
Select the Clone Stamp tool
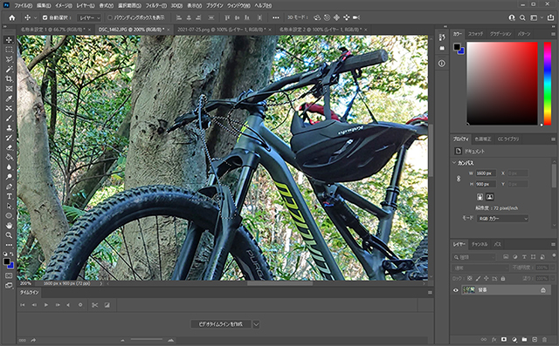(x=9, y=128)
